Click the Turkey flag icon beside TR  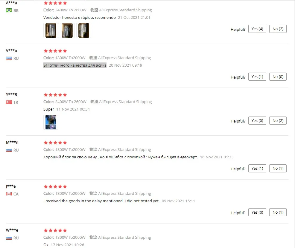(x=9, y=102)
